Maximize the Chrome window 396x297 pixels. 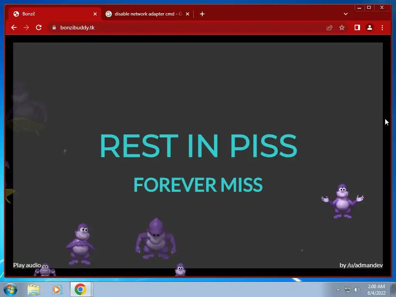coord(369,8)
